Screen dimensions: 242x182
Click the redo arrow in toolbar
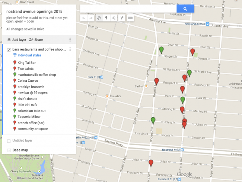coord(91,18)
